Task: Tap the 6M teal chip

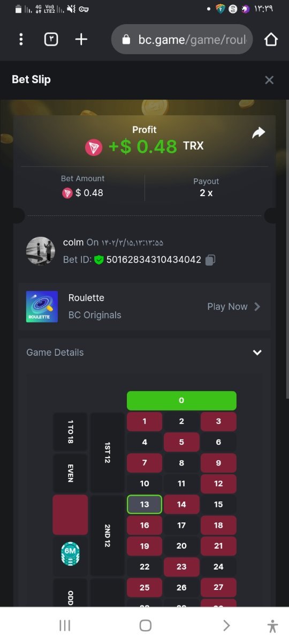Action: point(70,555)
